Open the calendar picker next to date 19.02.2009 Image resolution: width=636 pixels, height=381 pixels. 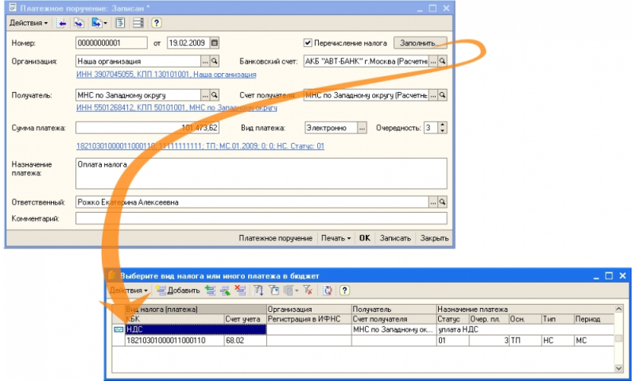click(x=215, y=43)
